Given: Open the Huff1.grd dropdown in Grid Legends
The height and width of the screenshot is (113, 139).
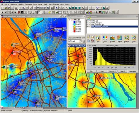Looking at the screenshot, I should (80, 41).
